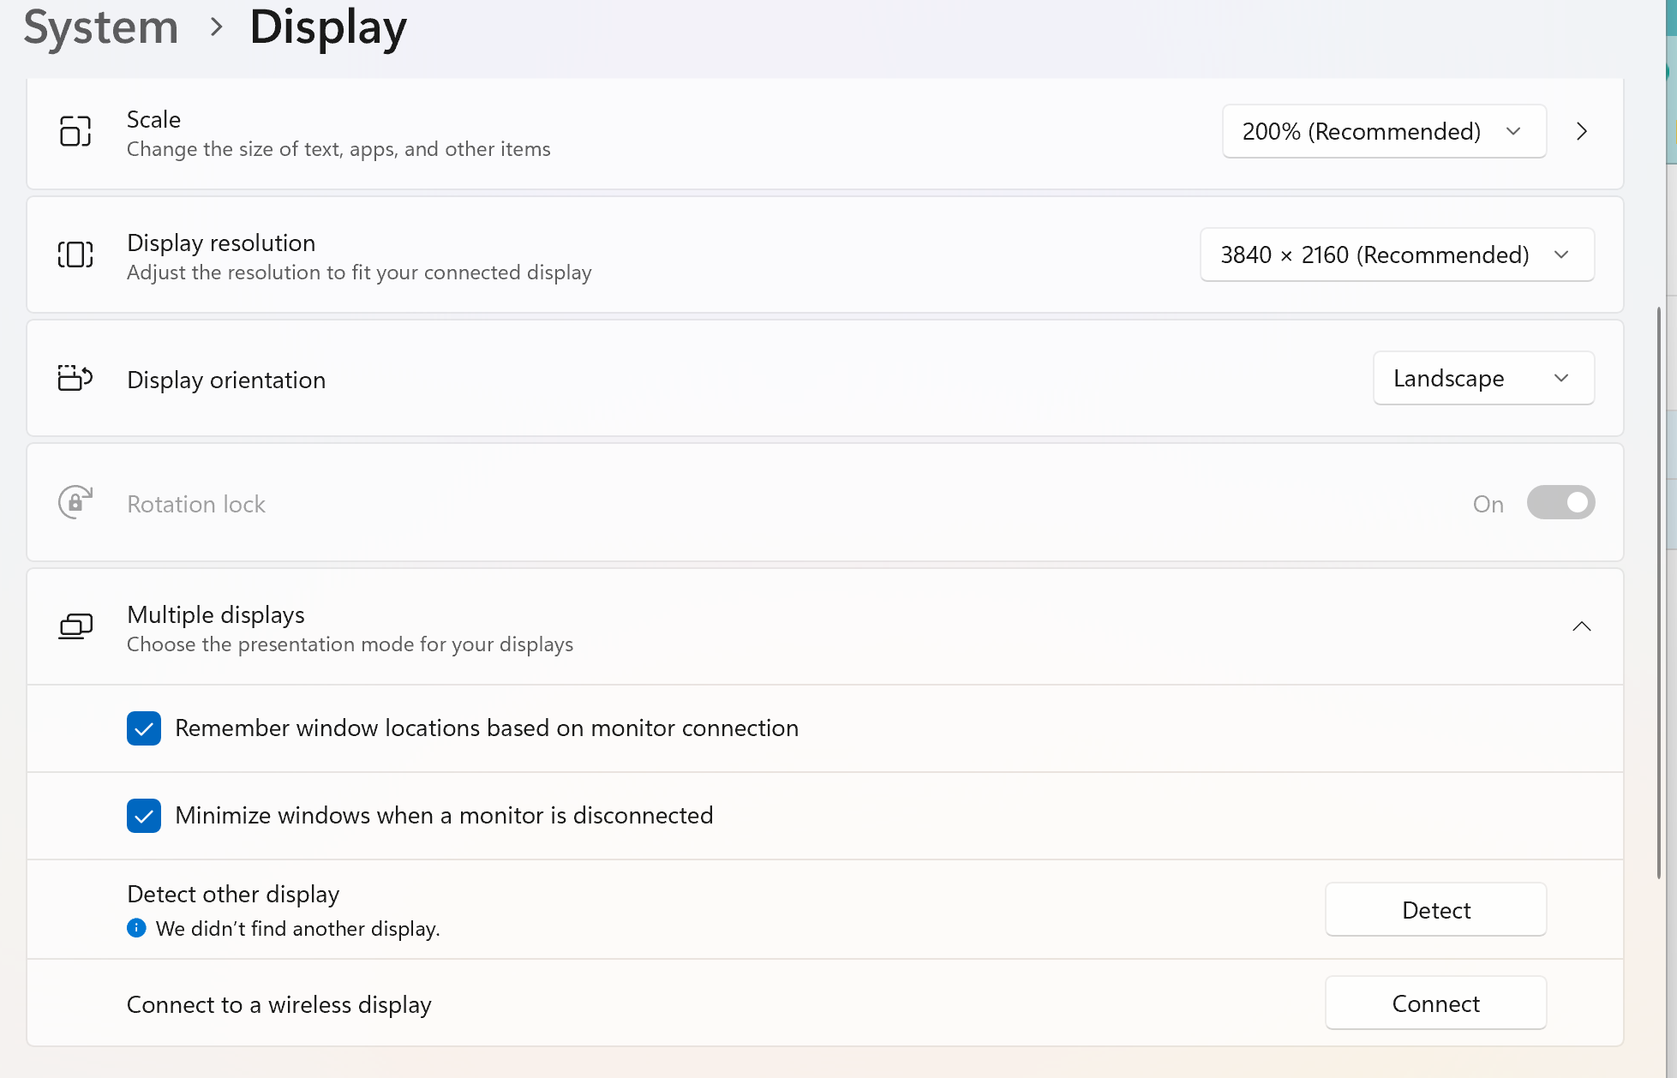Screen dimensions: 1677x1078
Task: Click the Display breadcrumb title
Action: coord(328,27)
